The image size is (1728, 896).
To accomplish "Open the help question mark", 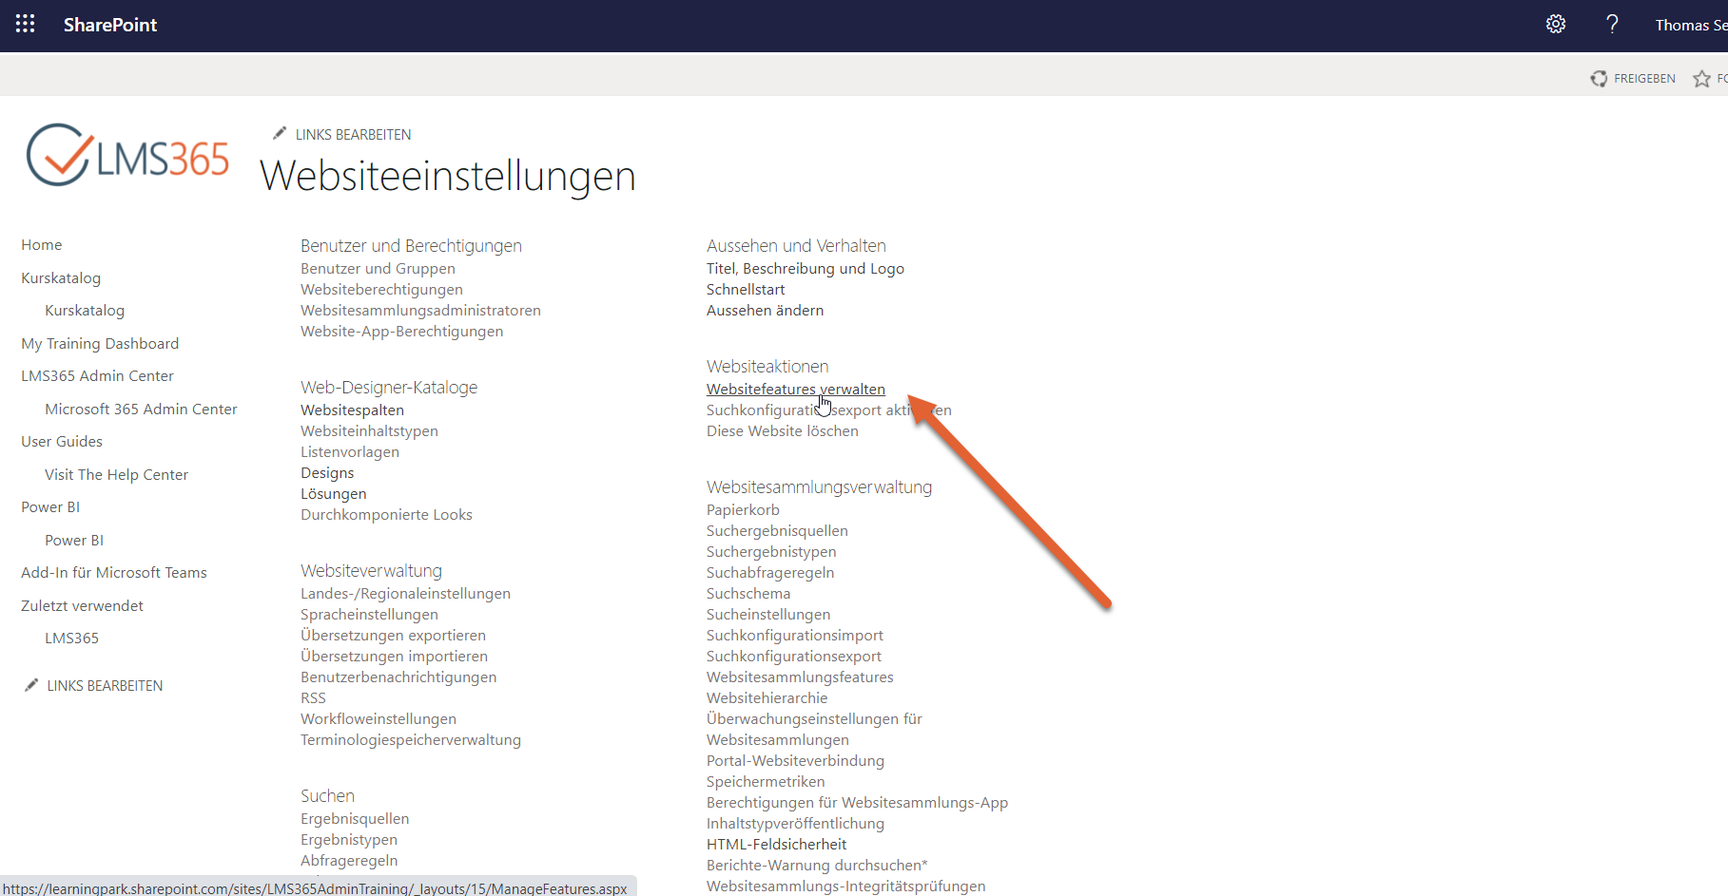I will [x=1612, y=24].
